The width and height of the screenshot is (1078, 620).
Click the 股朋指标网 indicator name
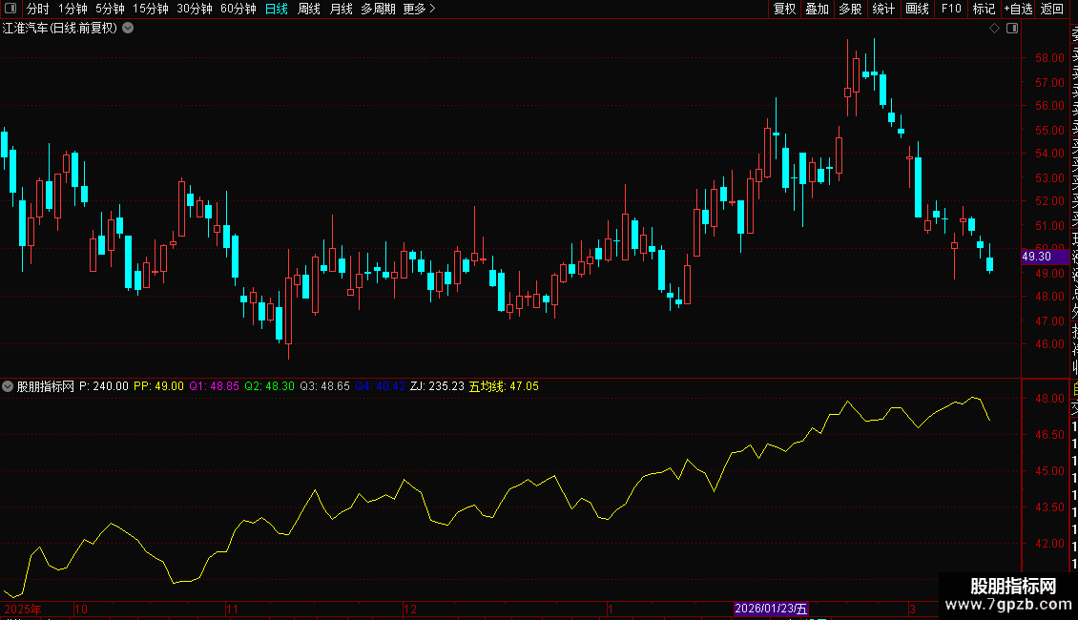pos(46,386)
